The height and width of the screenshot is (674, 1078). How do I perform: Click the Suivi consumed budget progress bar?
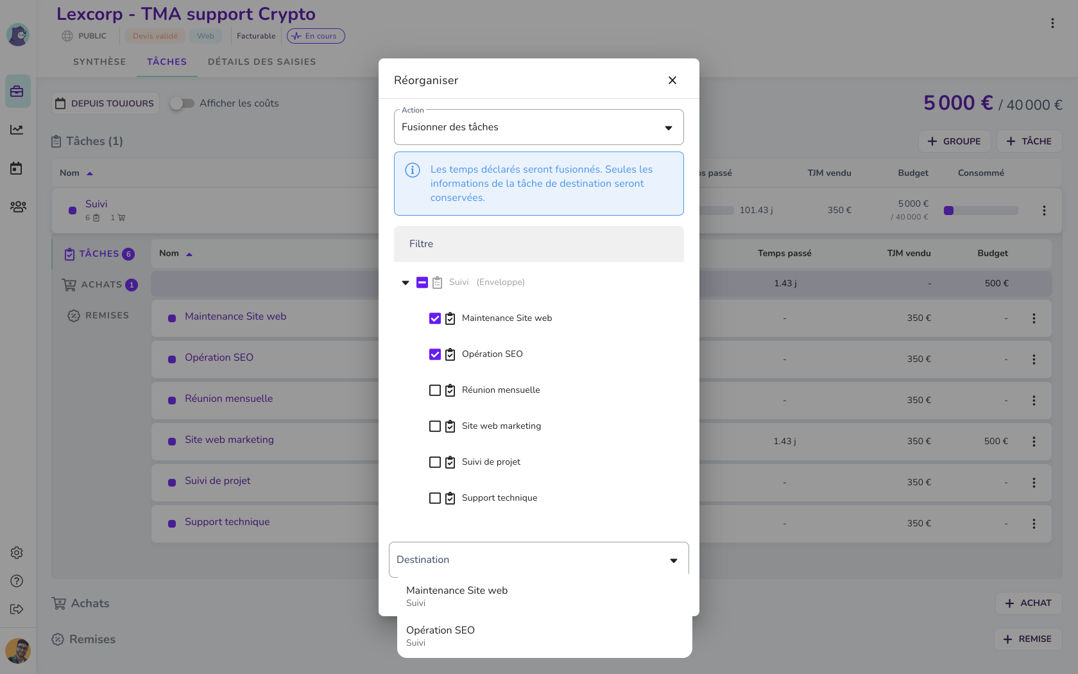pos(981,211)
